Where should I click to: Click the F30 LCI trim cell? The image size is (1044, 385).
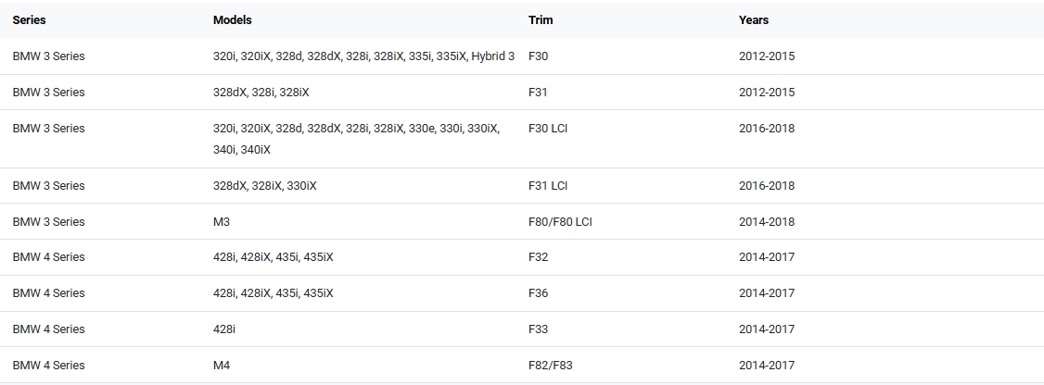pos(547,129)
